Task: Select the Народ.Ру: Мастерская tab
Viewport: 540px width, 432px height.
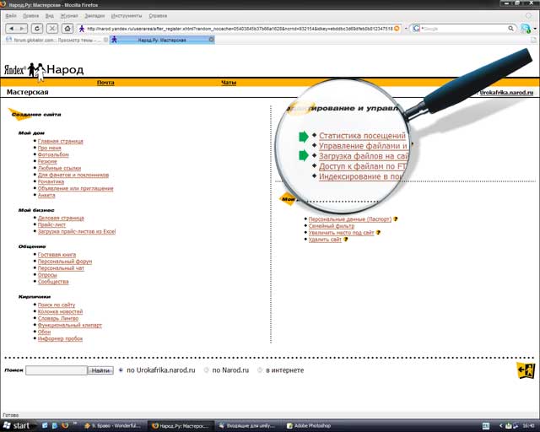Action: (162, 40)
